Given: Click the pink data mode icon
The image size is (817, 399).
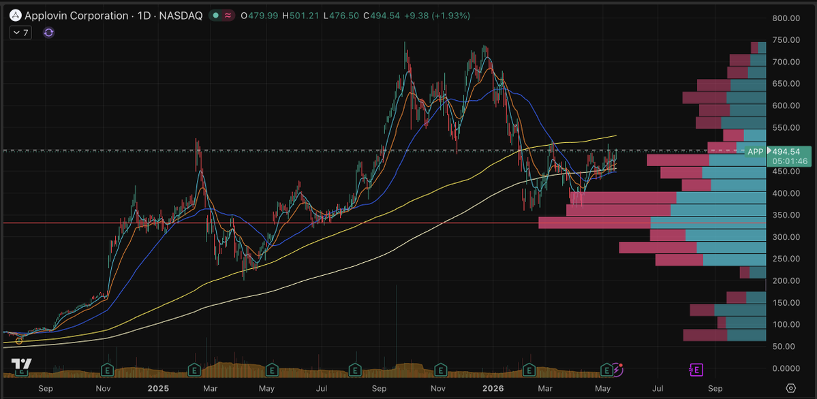Looking at the screenshot, I should click(228, 16).
